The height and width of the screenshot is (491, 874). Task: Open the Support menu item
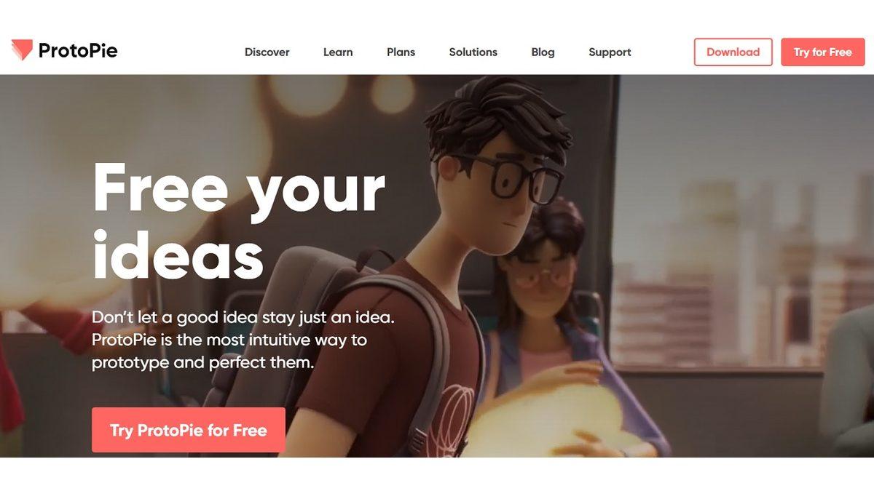tap(610, 52)
